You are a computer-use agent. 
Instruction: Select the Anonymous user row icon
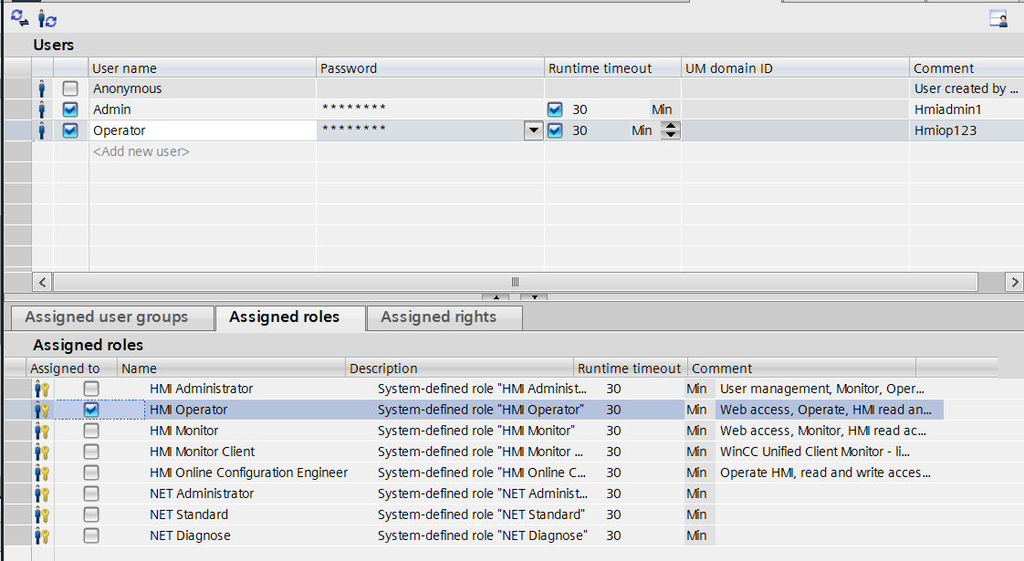point(42,88)
